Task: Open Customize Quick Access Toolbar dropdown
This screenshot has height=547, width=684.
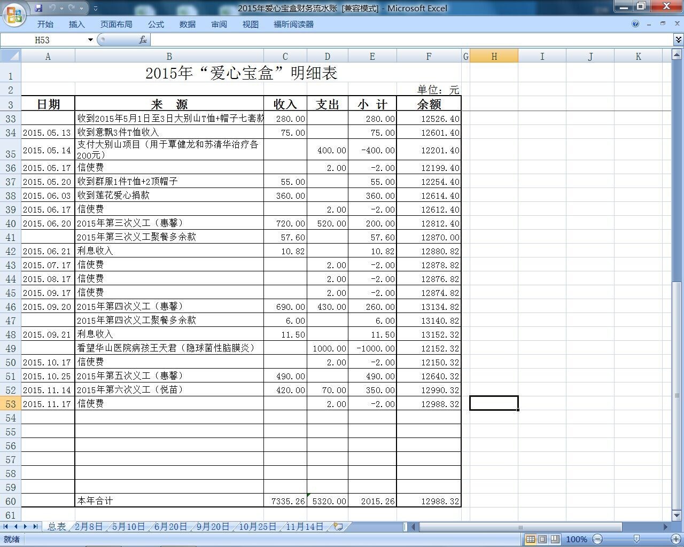Action: [x=96, y=9]
